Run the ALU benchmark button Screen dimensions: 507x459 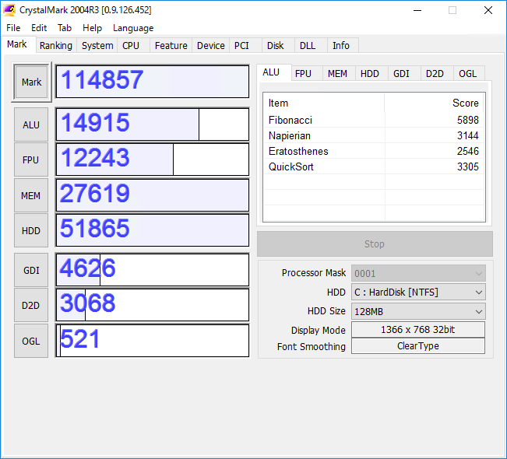[31, 124]
